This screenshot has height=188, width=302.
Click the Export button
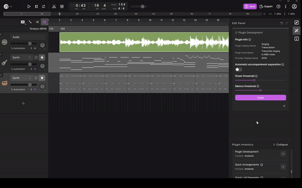point(266,7)
